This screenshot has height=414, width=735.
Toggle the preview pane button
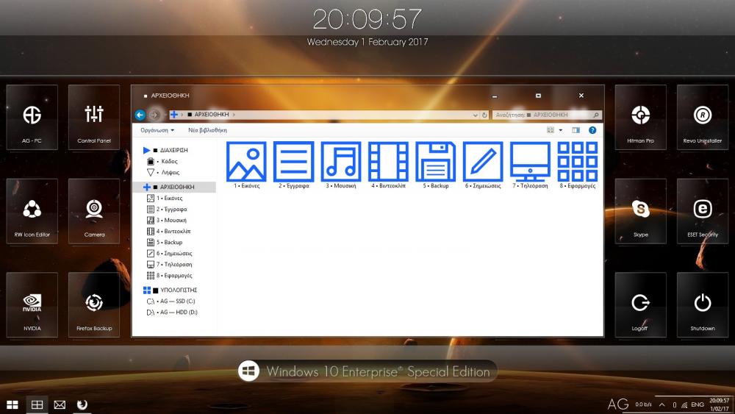click(x=576, y=130)
